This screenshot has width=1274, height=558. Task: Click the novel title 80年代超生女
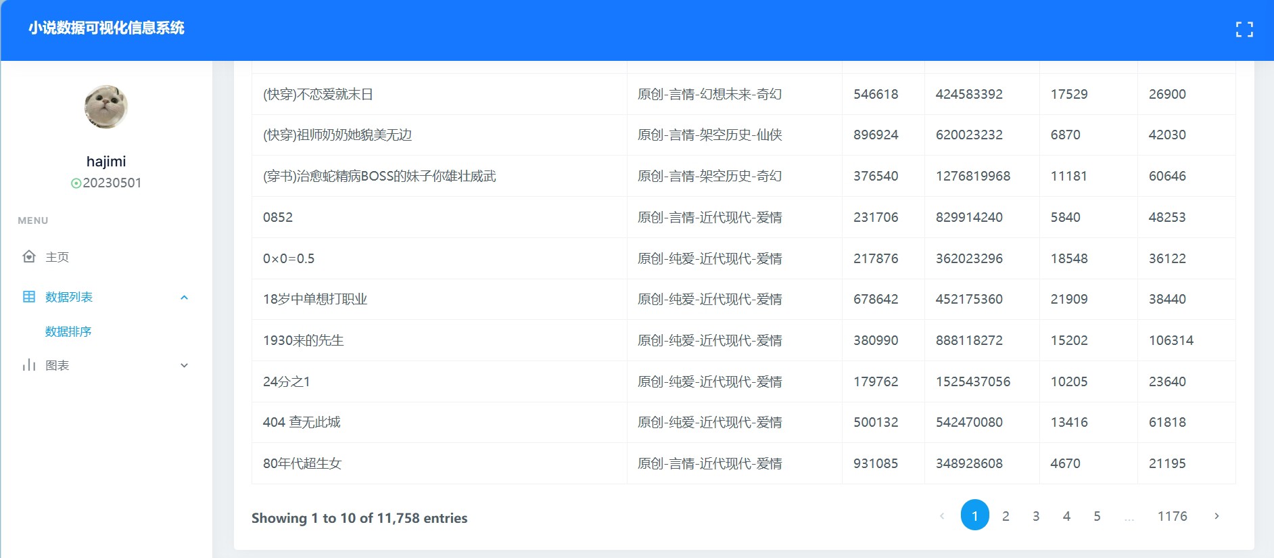[x=302, y=463]
